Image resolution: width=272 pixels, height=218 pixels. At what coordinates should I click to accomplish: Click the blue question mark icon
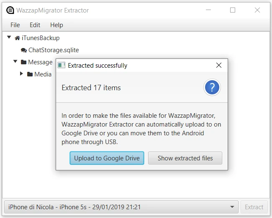(212, 87)
